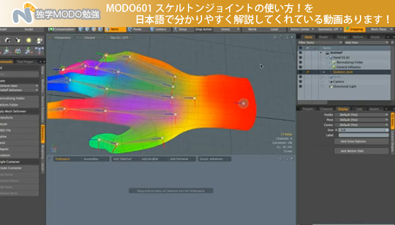Click the viewport move icon at top right
Screen dimensions: 395x225
pos(275,37)
